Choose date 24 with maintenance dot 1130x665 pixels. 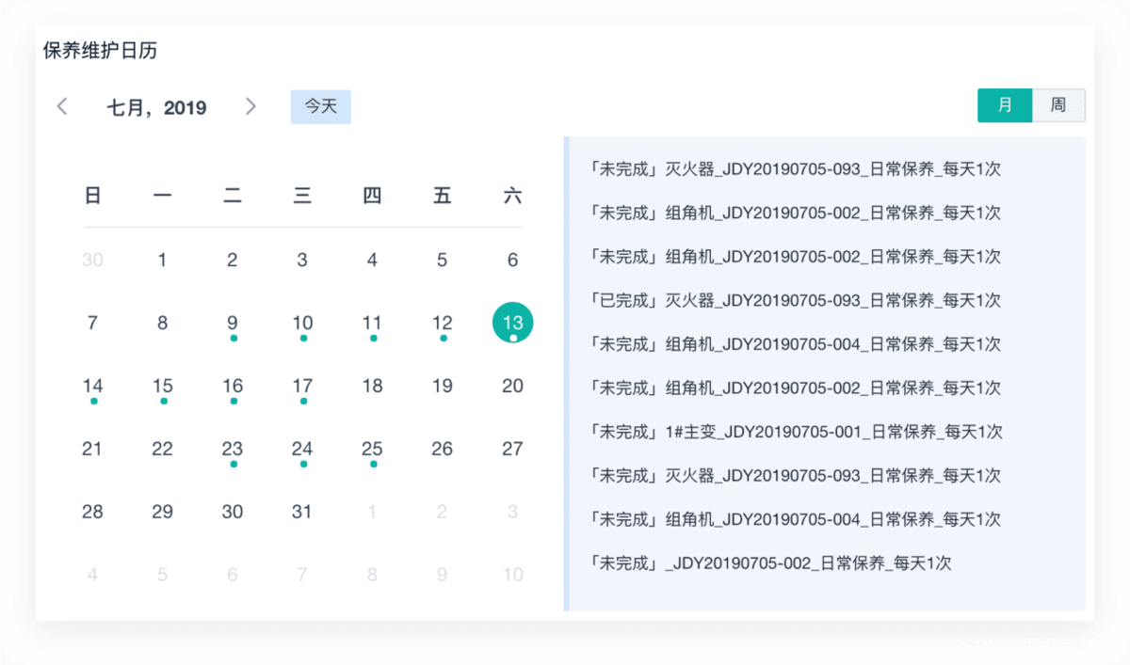coord(302,449)
